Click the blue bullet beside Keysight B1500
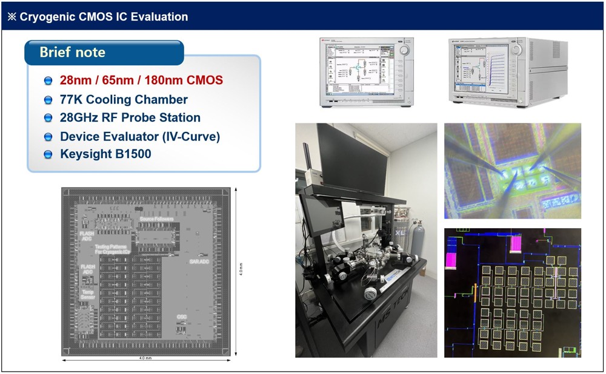The image size is (606, 374). [x=48, y=154]
